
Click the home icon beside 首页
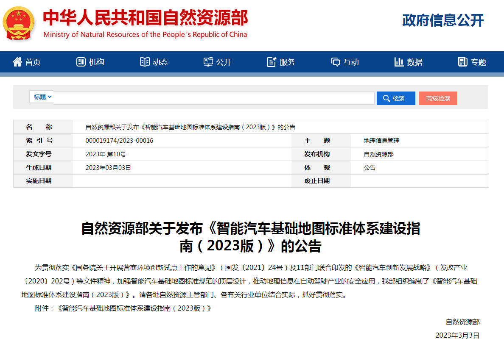(17, 62)
